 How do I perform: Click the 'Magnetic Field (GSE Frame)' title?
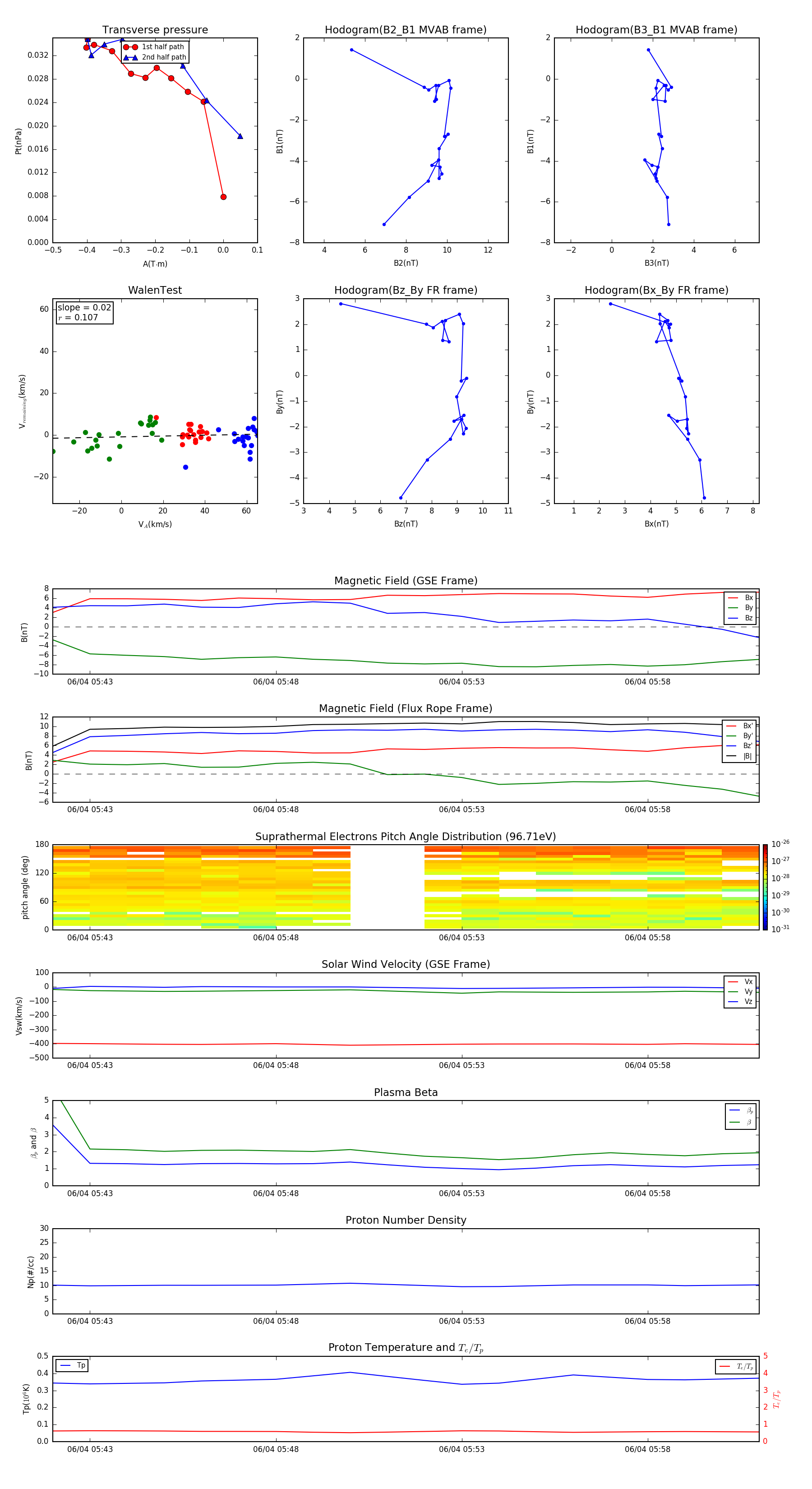tap(406, 581)
